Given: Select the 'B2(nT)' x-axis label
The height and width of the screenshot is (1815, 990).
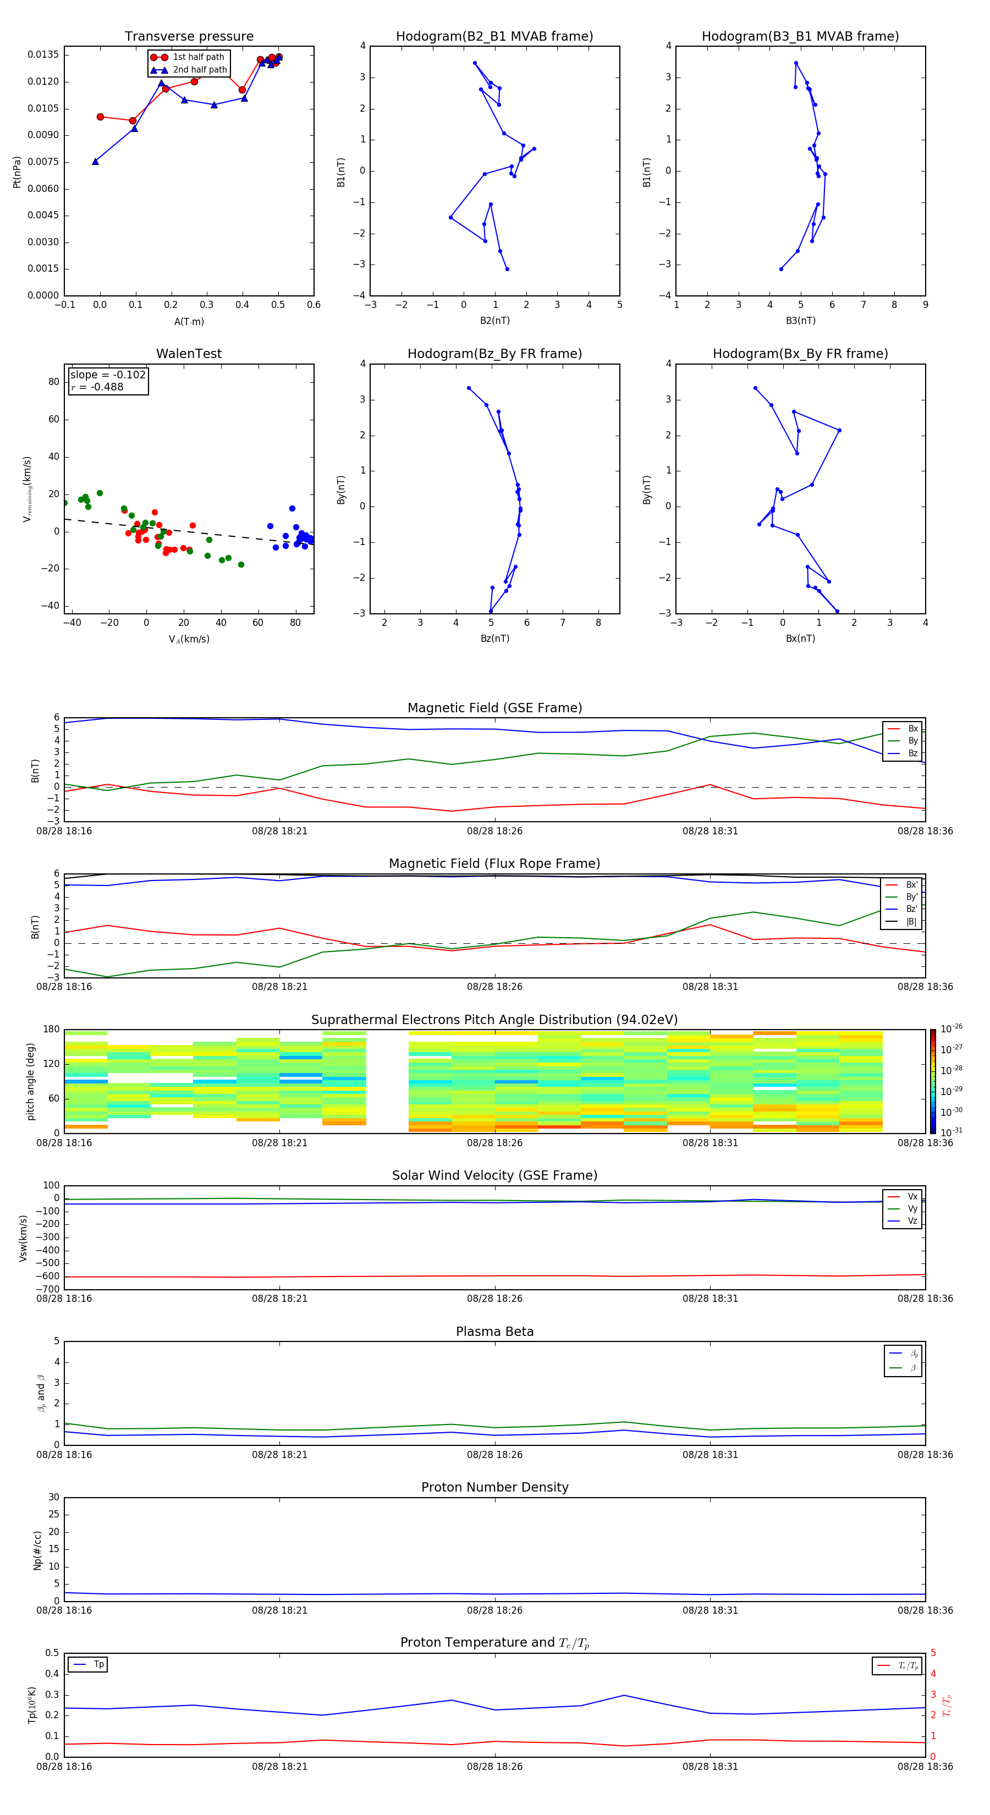Looking at the screenshot, I should [494, 321].
